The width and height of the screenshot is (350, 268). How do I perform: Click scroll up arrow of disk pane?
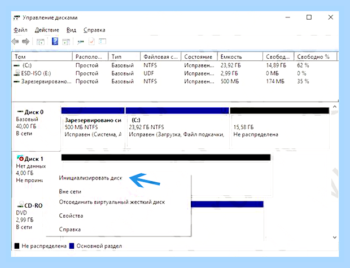[335, 107]
